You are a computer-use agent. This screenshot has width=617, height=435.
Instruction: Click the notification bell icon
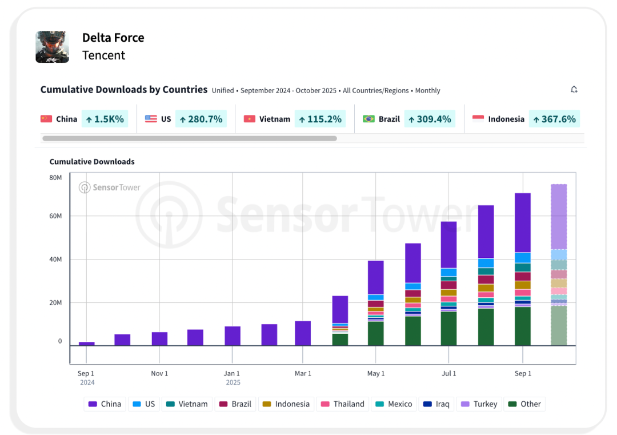(x=574, y=90)
